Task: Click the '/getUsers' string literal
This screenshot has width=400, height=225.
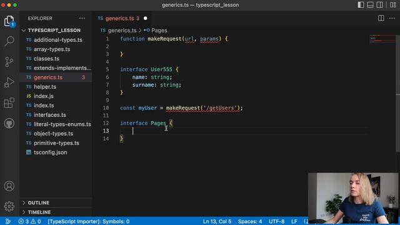Action: [220, 108]
